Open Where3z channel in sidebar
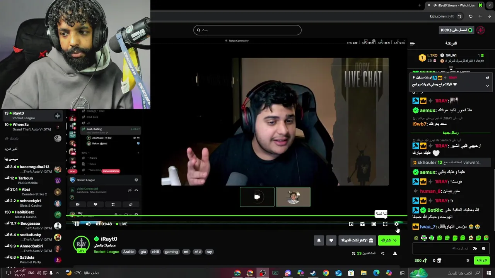The width and height of the screenshot is (495, 278). pyautogui.click(x=33, y=127)
